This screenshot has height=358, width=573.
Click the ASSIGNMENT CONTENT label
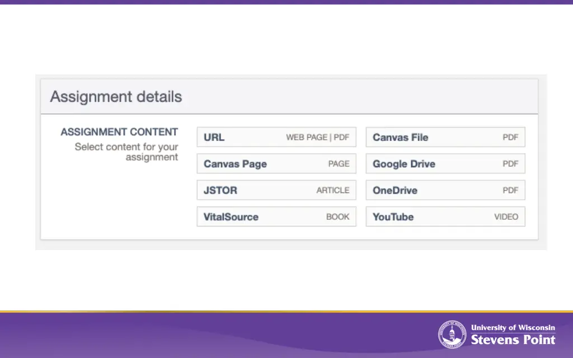119,132
